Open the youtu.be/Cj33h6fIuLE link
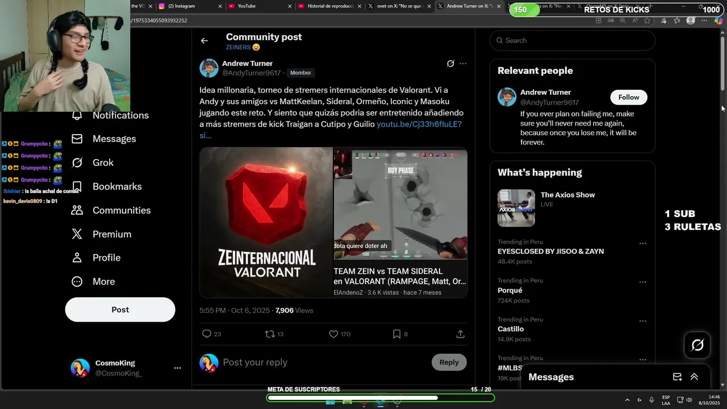727x409 pixels. 419,124
